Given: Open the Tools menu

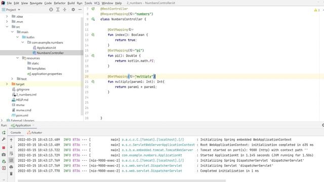Looking at the screenshot, I should point(88,3).
